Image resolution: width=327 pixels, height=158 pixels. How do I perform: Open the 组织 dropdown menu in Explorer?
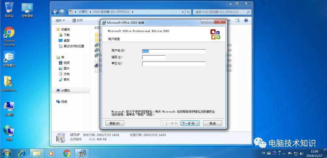coord(60,20)
